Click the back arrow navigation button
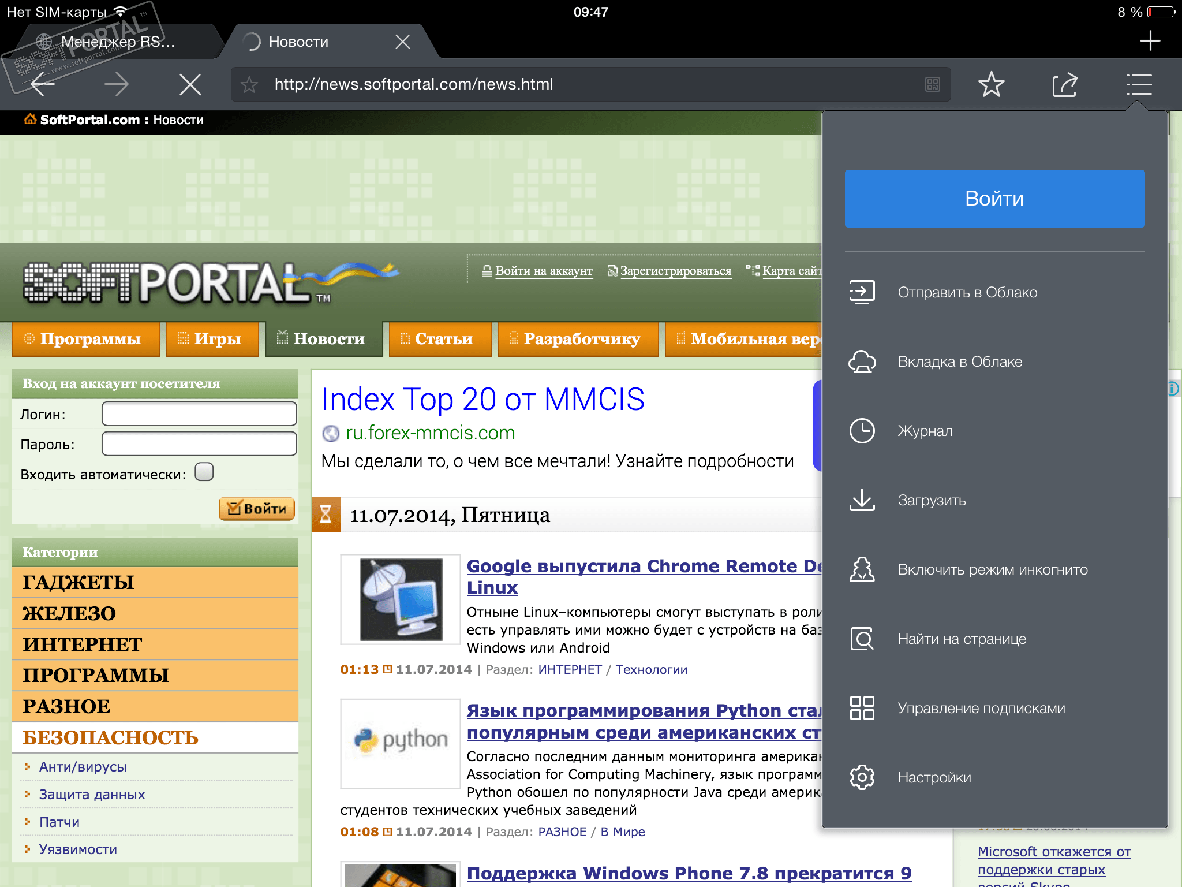 [43, 85]
